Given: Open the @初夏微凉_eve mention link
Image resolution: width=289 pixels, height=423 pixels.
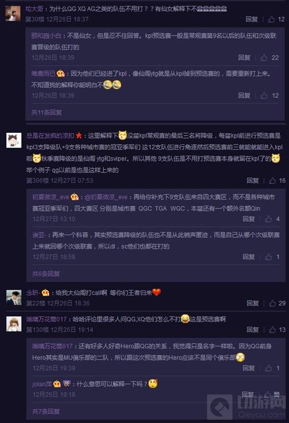Looking at the screenshot, I should tap(106, 197).
